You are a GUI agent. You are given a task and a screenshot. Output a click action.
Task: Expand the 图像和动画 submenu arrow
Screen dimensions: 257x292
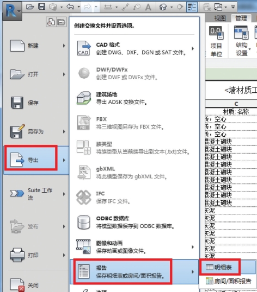pos(193,247)
